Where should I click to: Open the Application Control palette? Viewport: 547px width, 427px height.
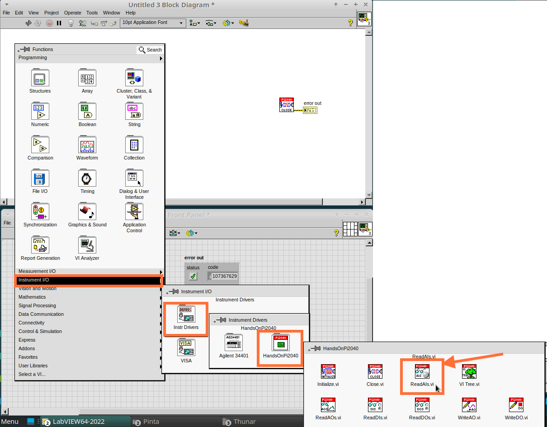134,218
